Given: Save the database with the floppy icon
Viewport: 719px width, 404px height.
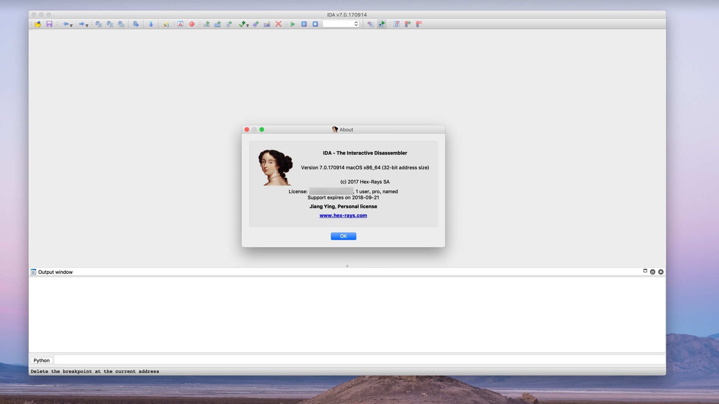Looking at the screenshot, I should (49, 24).
